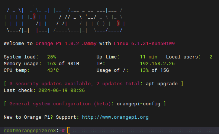Click the CPU temp value '43°C'
This screenshot has height=134, width=219.
[53, 70]
